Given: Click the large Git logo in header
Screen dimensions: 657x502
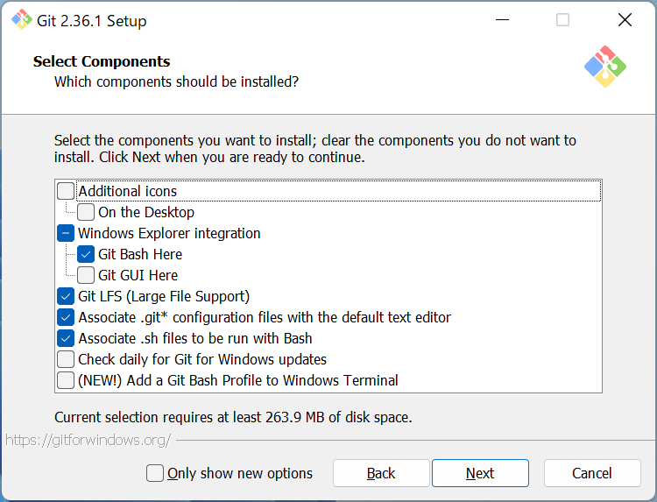Looking at the screenshot, I should point(605,67).
